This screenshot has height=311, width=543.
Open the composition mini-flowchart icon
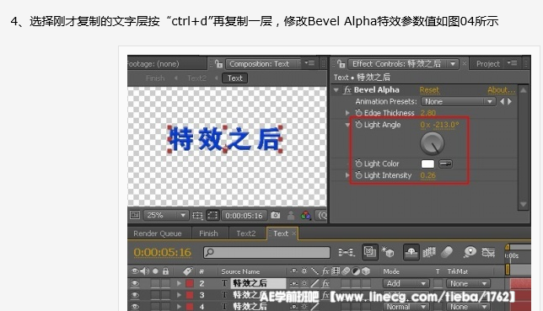coord(347,253)
